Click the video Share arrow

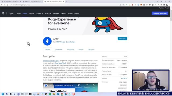(87, 86)
